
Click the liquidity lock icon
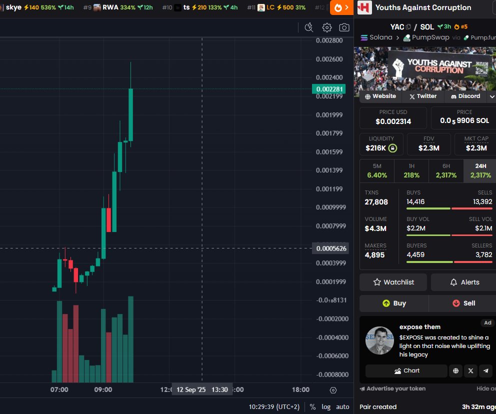(x=392, y=148)
